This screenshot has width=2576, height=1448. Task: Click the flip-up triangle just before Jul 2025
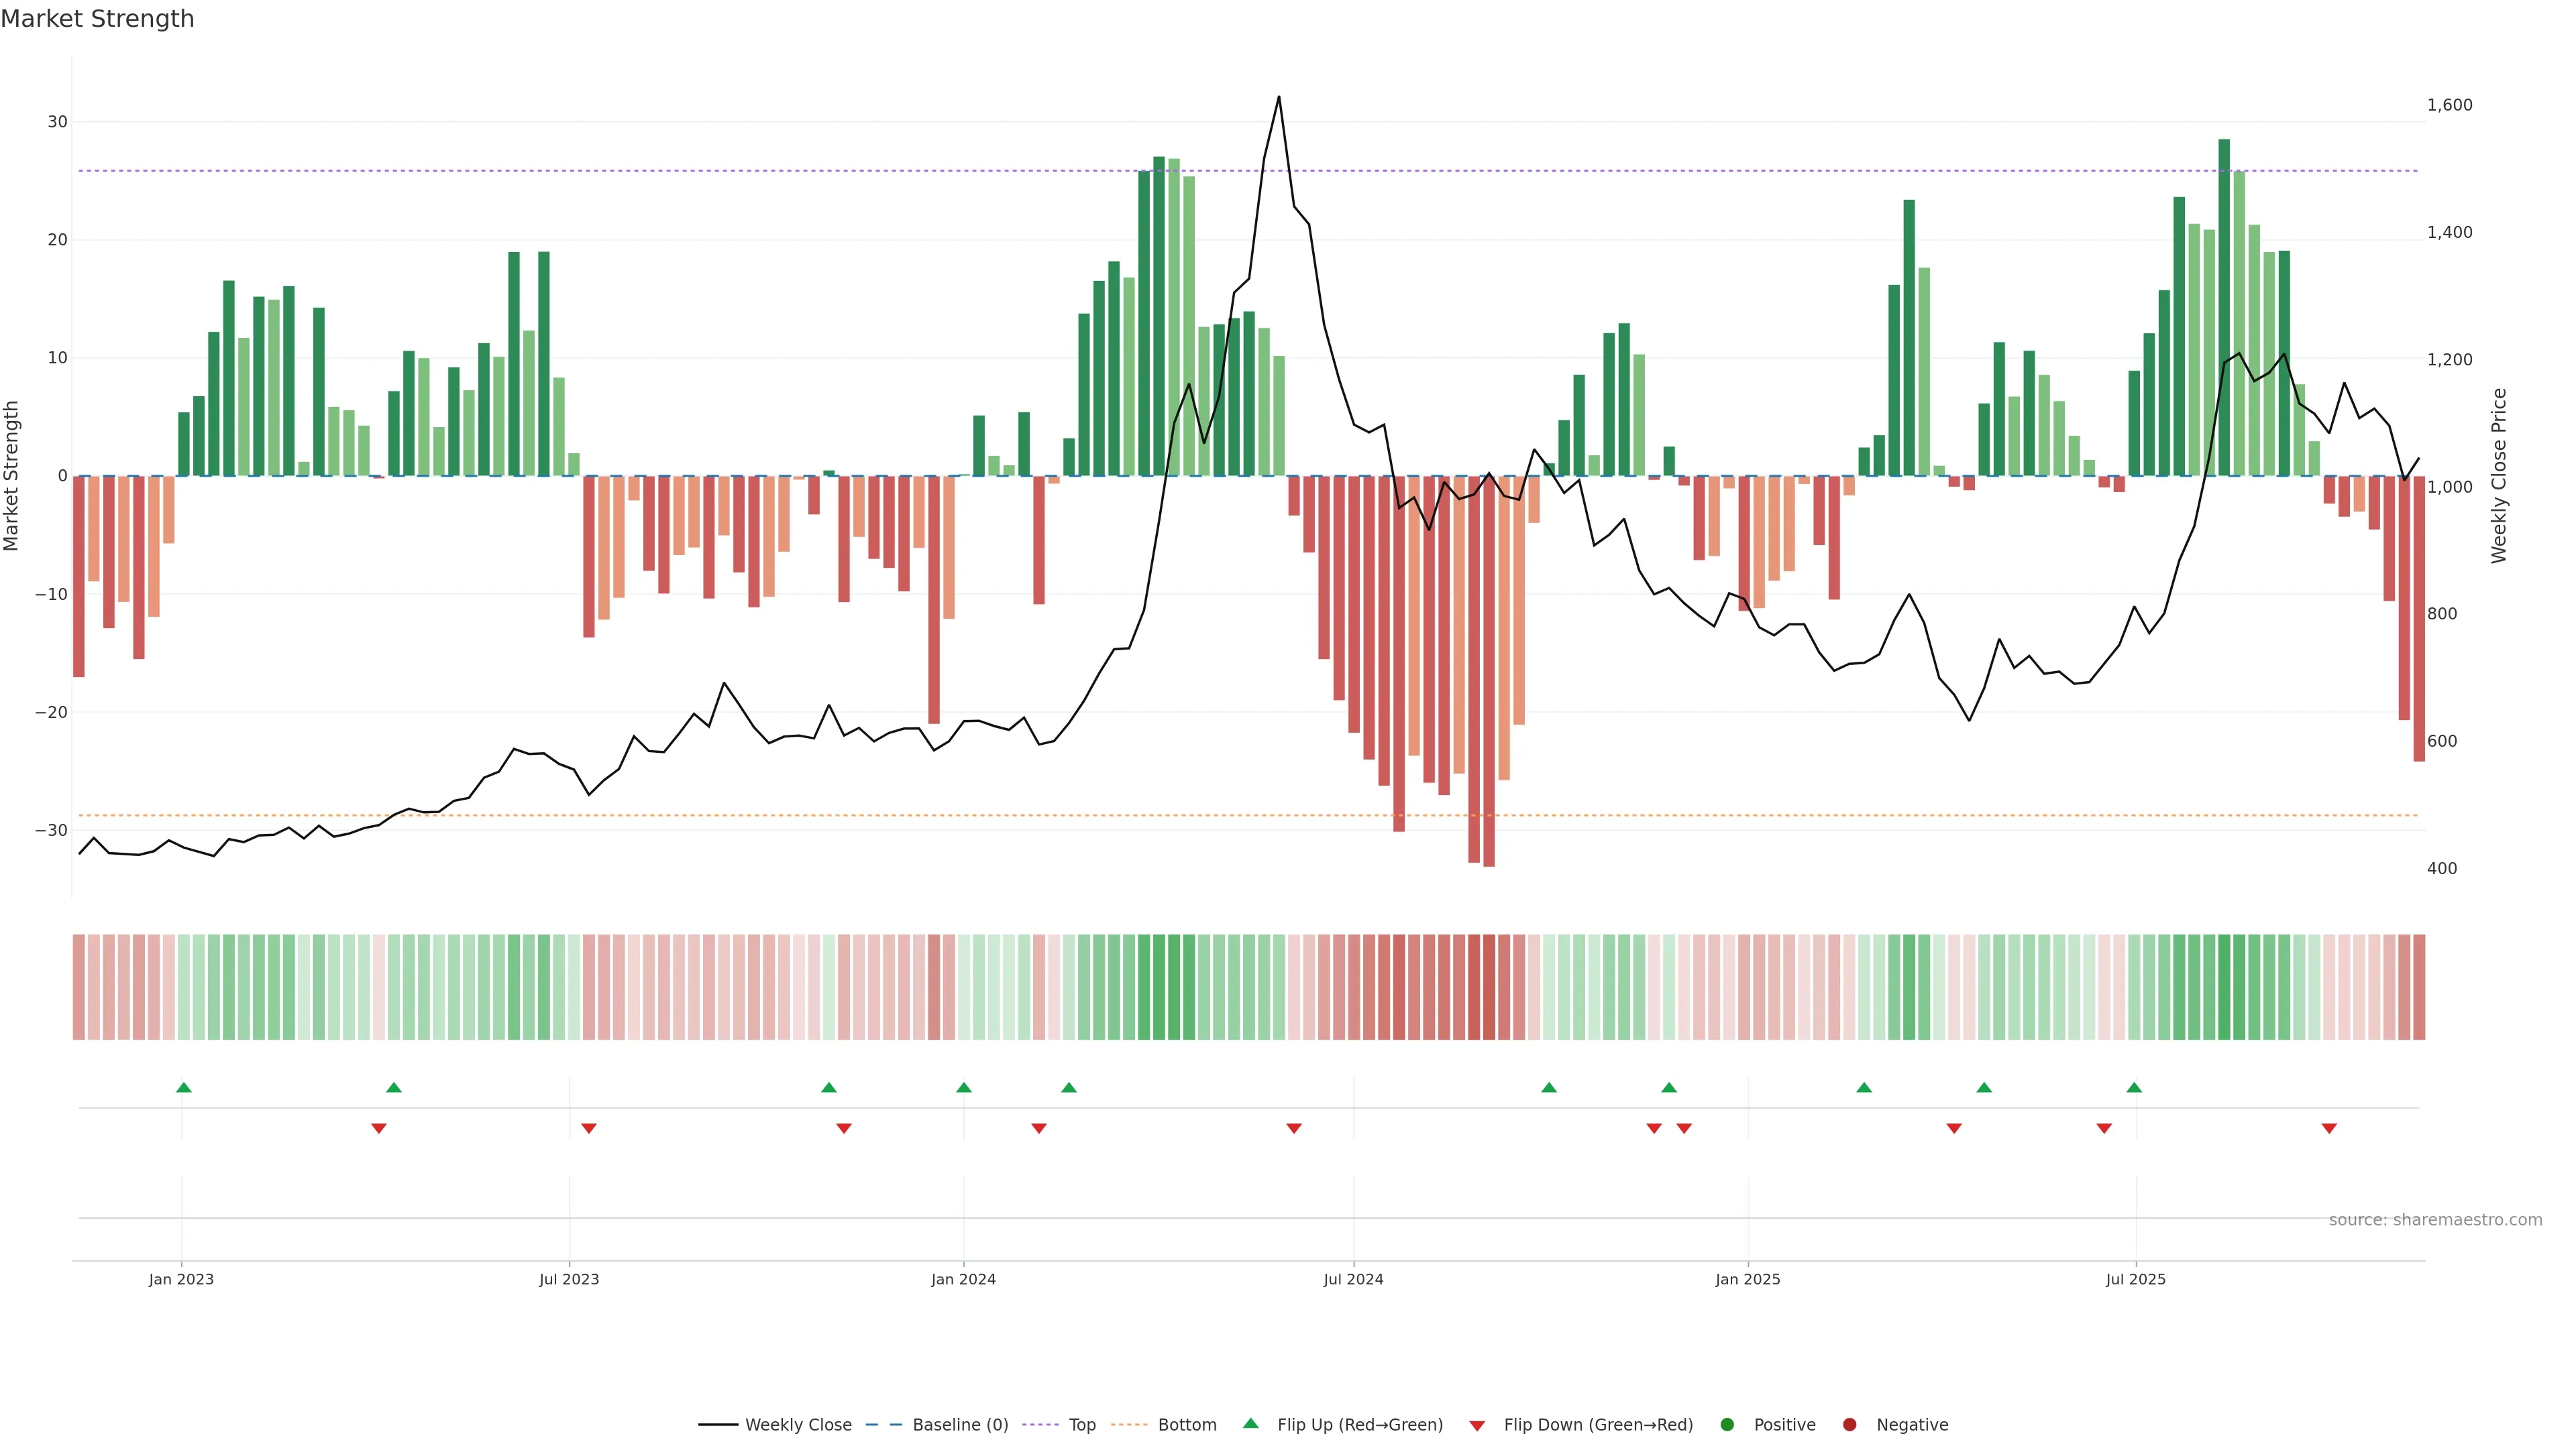point(2134,1087)
